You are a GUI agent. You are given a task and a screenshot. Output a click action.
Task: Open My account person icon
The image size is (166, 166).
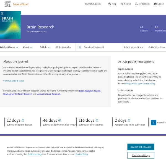pos(136,4)
